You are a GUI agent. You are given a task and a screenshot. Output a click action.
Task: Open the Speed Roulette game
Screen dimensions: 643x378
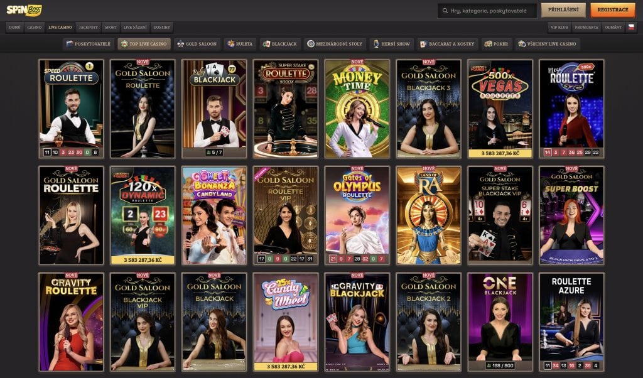click(71, 109)
